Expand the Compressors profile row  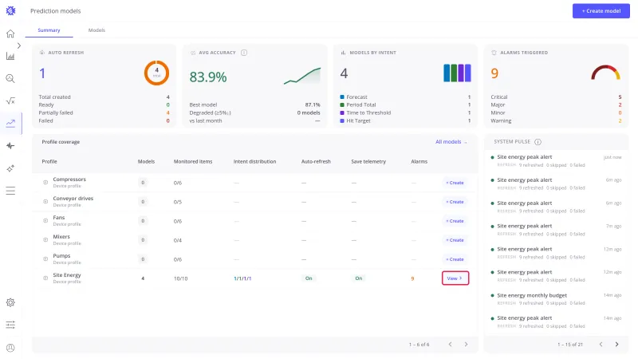click(45, 183)
